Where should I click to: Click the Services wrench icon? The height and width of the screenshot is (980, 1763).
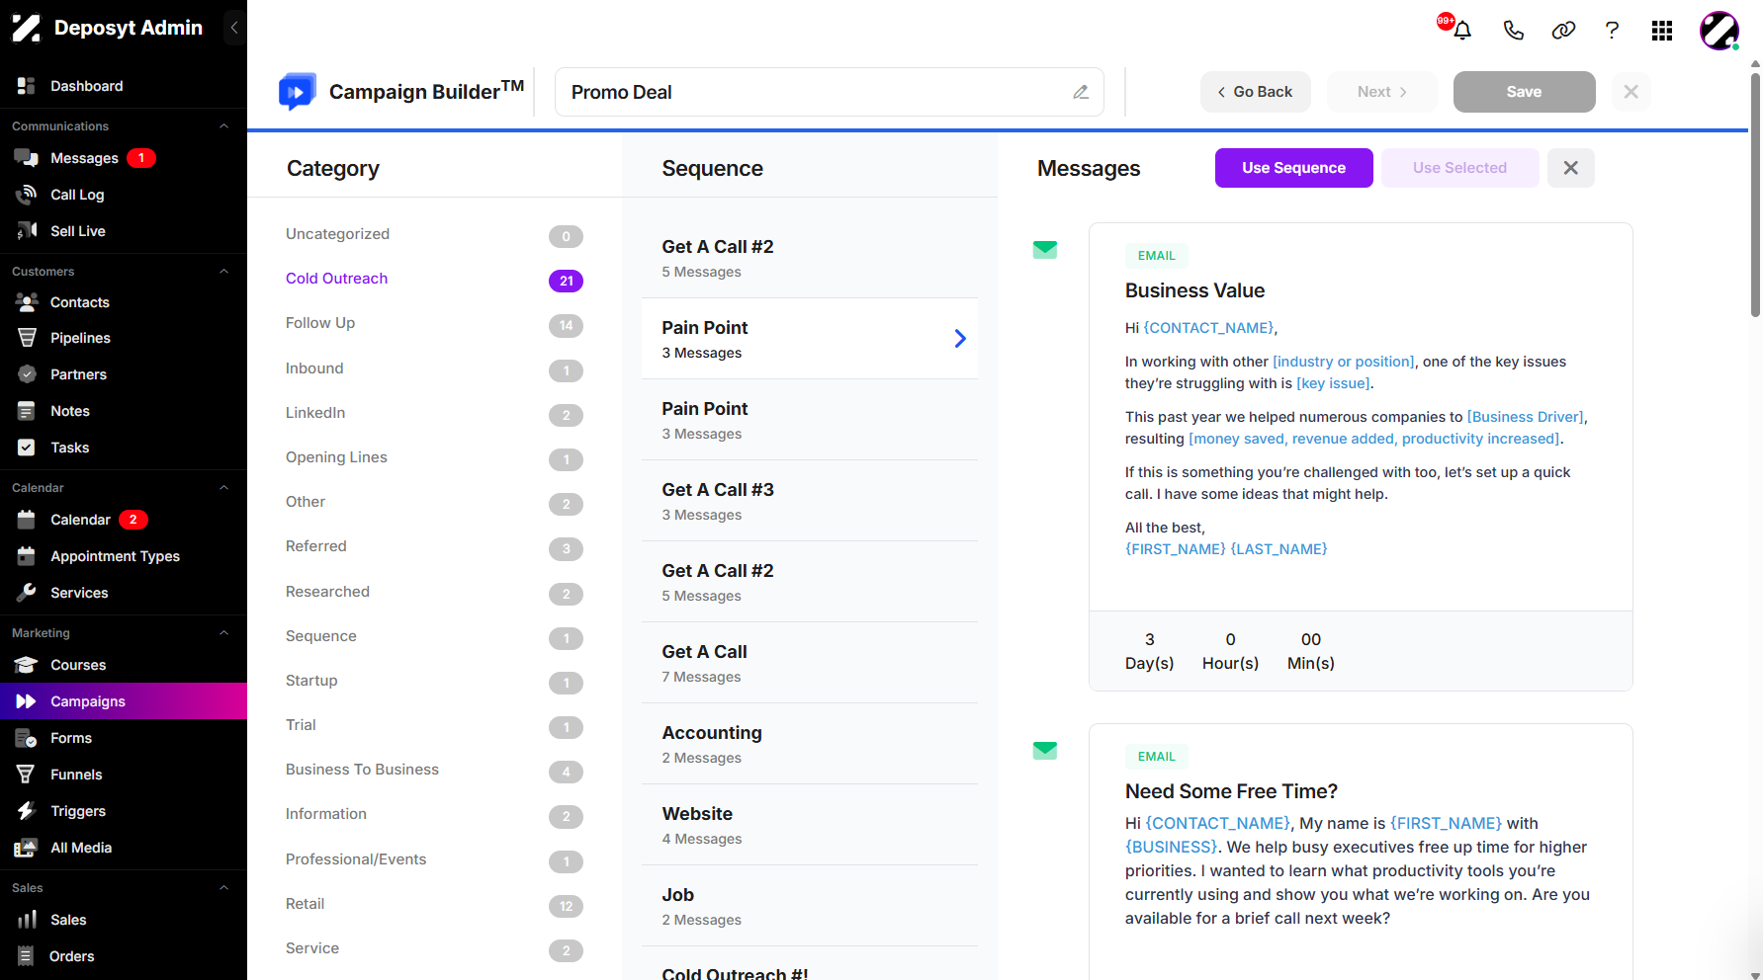click(x=27, y=593)
